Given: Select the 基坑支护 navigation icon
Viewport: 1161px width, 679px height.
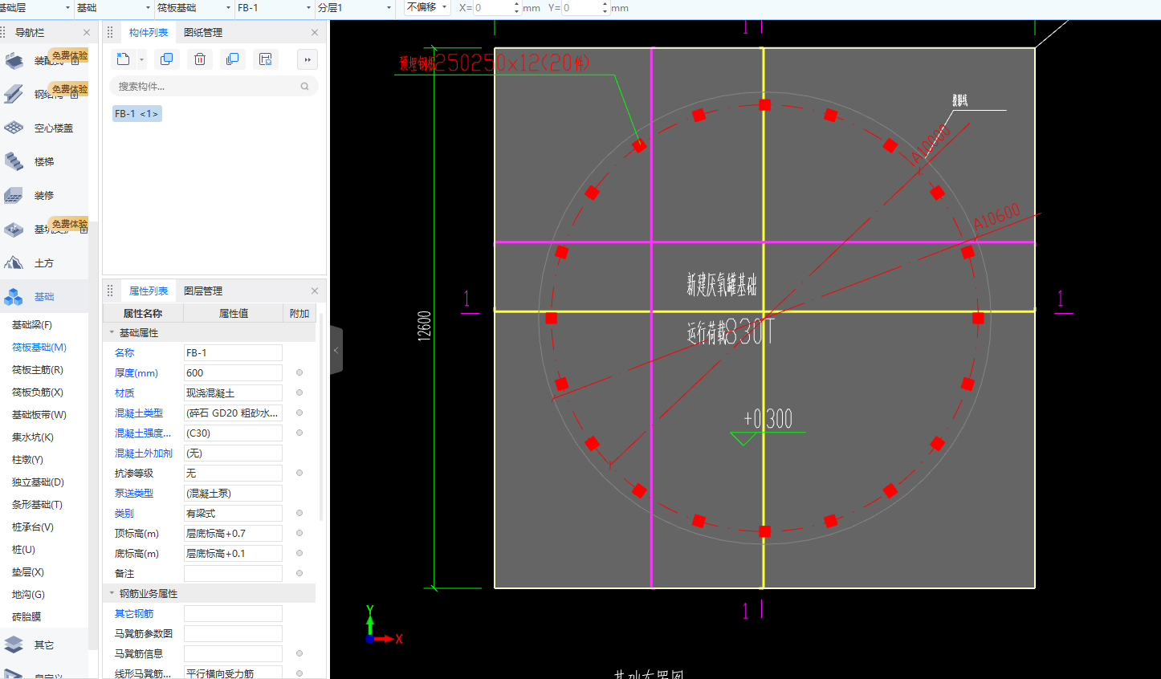Looking at the screenshot, I should pyautogui.click(x=14, y=230).
